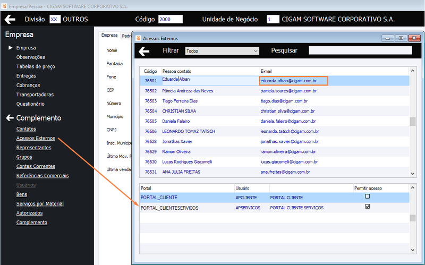Select the CHRISTIAN SILVA contact row
The height and width of the screenshot is (265, 425).
coord(275,111)
